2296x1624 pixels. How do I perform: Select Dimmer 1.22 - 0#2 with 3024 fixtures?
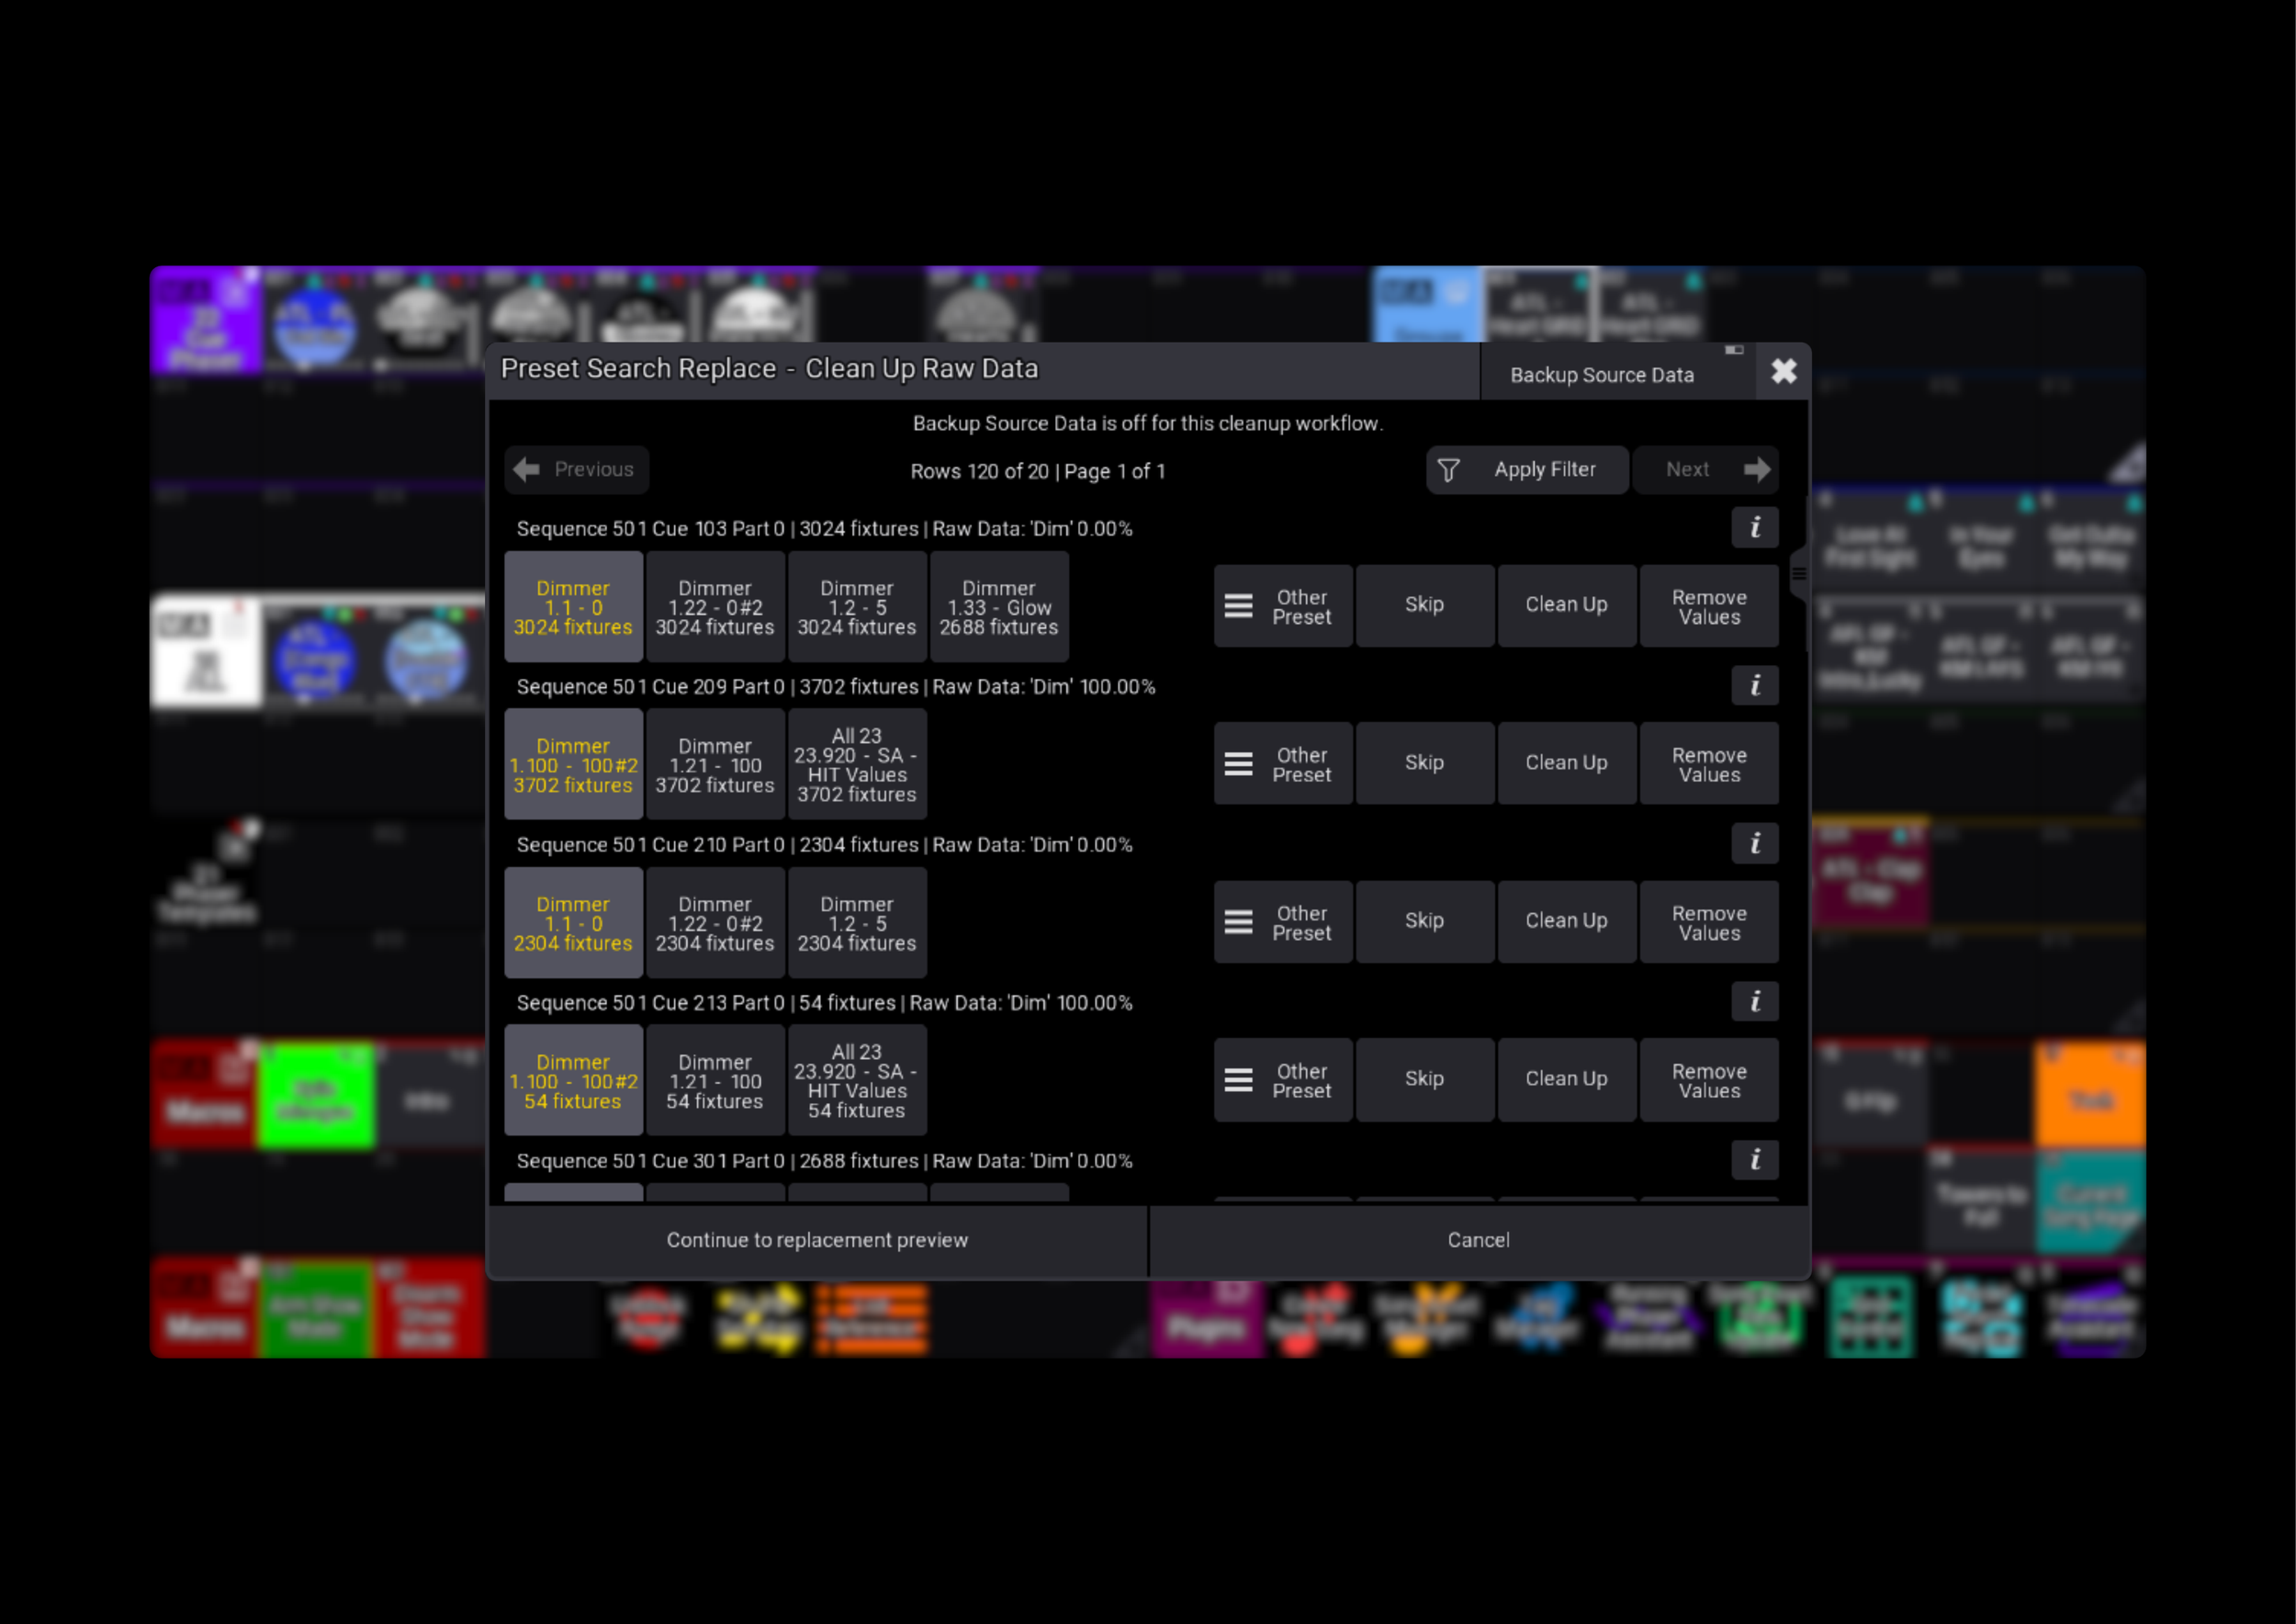tap(715, 607)
